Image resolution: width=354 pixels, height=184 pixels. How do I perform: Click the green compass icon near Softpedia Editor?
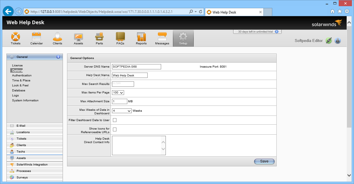(x=329, y=41)
